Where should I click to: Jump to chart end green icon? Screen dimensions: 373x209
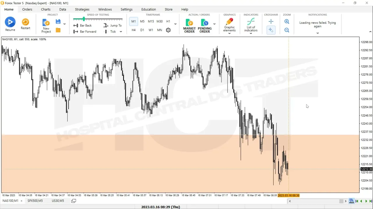[x=370, y=201]
